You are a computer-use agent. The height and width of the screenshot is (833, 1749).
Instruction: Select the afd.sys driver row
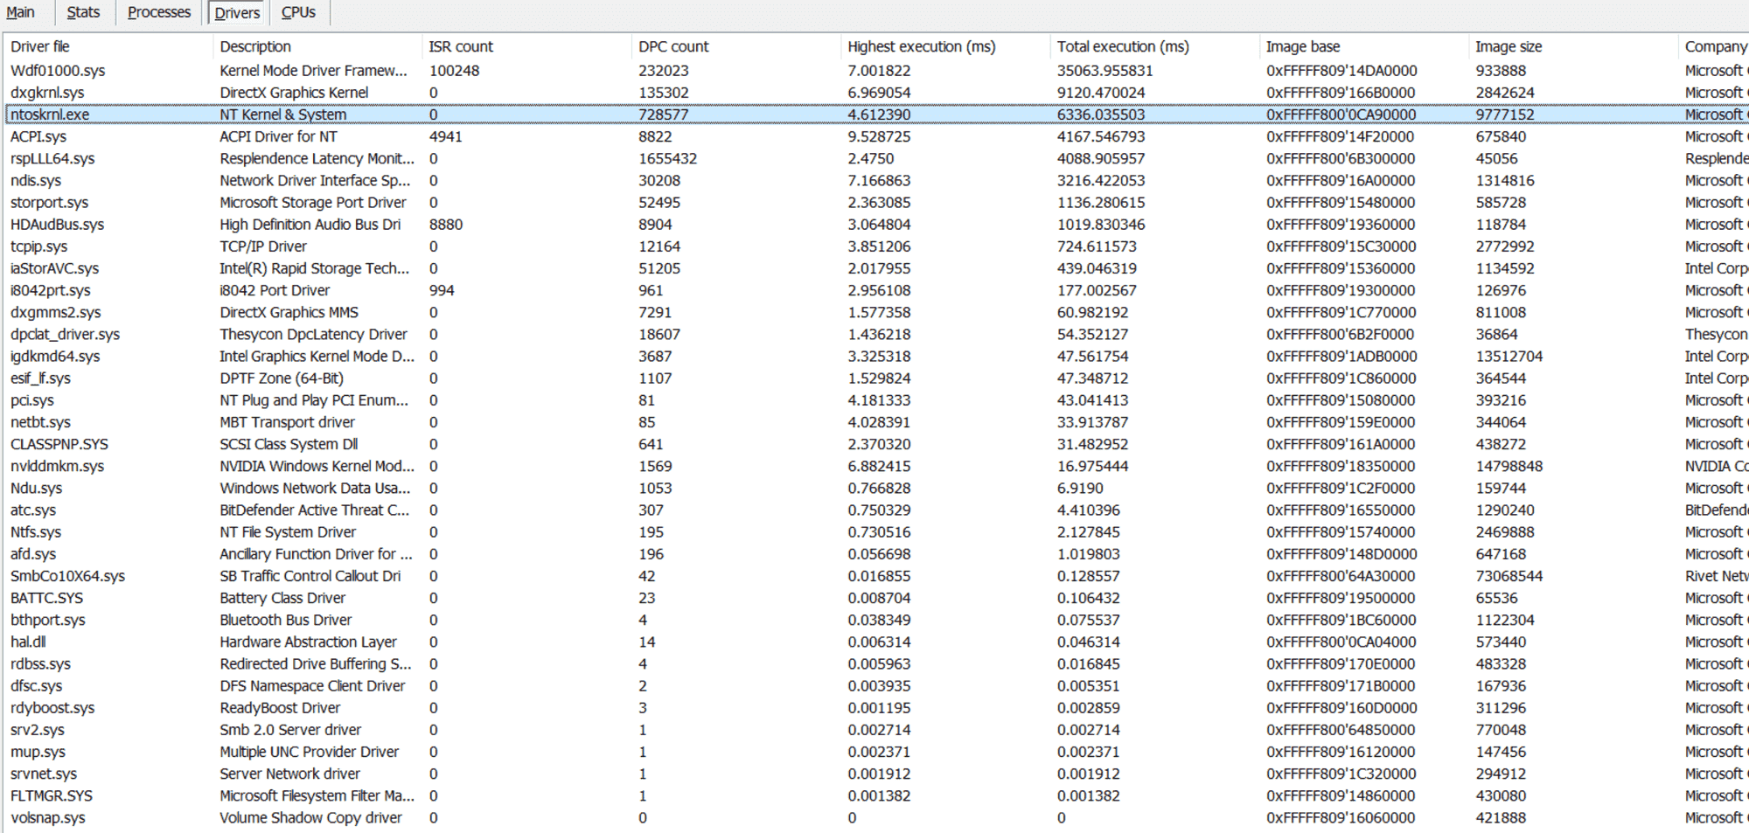tap(876, 554)
